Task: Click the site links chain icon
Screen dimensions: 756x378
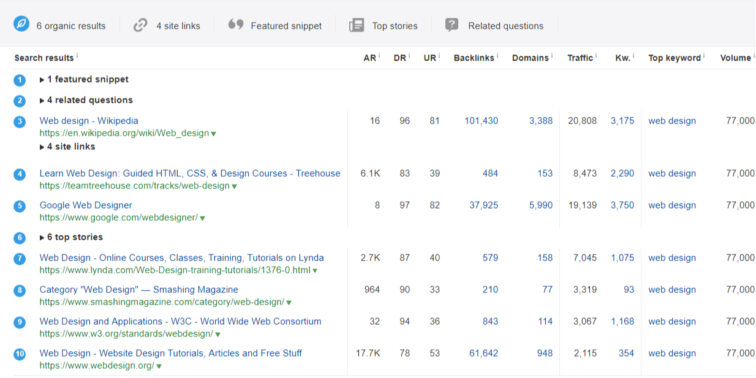Action: [x=140, y=26]
